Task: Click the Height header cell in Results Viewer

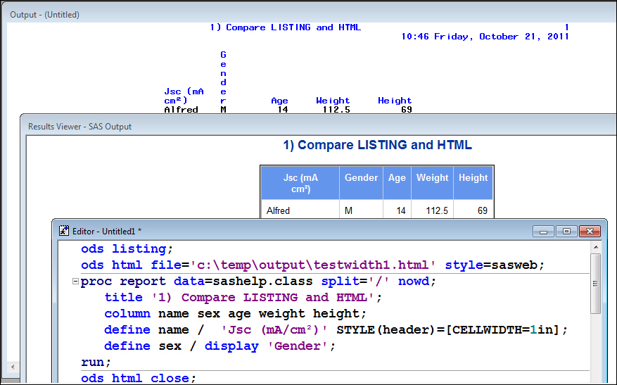Action: click(x=473, y=178)
